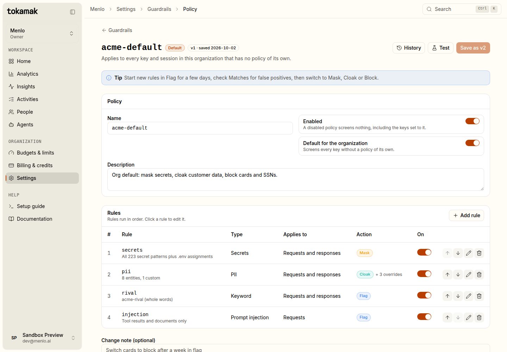Click the Description text area

[295, 180]
